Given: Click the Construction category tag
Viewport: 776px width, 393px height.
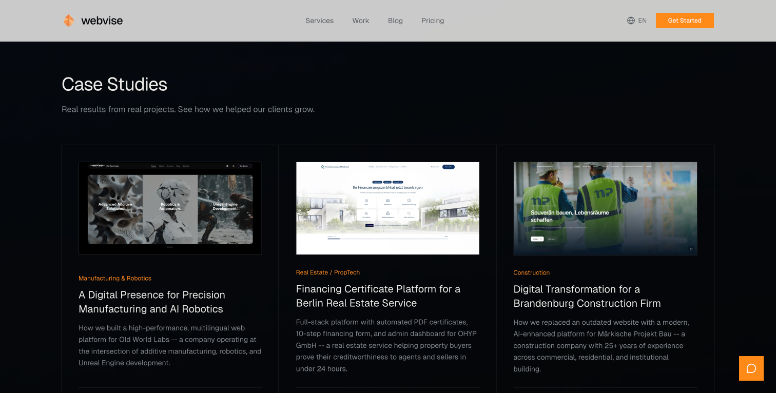Looking at the screenshot, I should pos(531,272).
